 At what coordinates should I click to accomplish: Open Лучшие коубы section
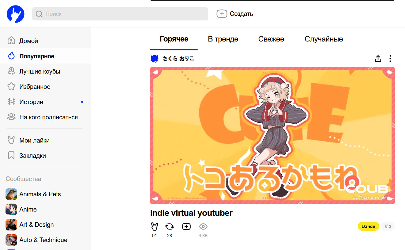[x=45, y=71]
